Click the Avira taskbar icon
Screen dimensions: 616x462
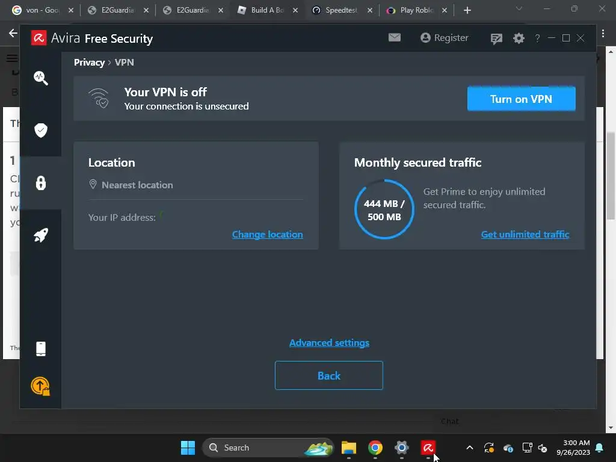[x=428, y=448]
